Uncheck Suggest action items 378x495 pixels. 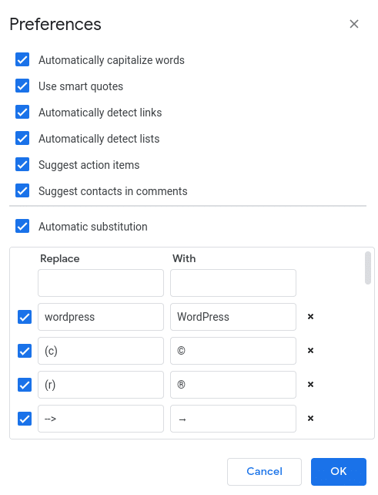[x=22, y=164]
